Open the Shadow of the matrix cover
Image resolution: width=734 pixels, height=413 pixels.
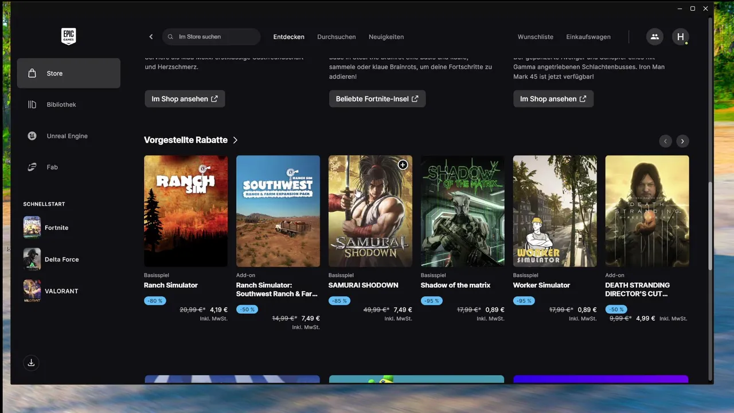[x=463, y=211]
